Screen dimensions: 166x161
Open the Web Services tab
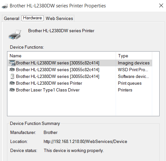tap(59, 18)
